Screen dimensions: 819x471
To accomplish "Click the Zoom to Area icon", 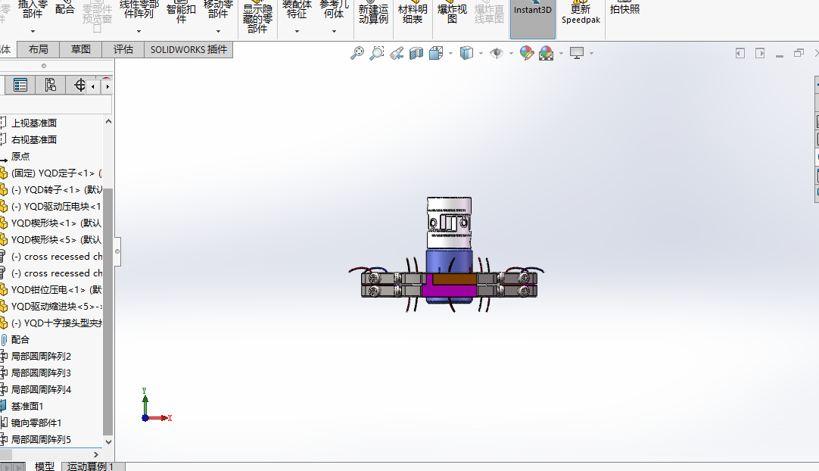I will 377,53.
